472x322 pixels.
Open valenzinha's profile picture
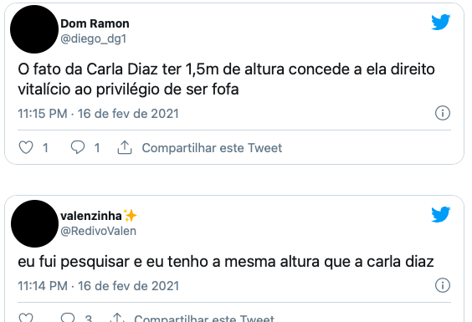coord(34,223)
